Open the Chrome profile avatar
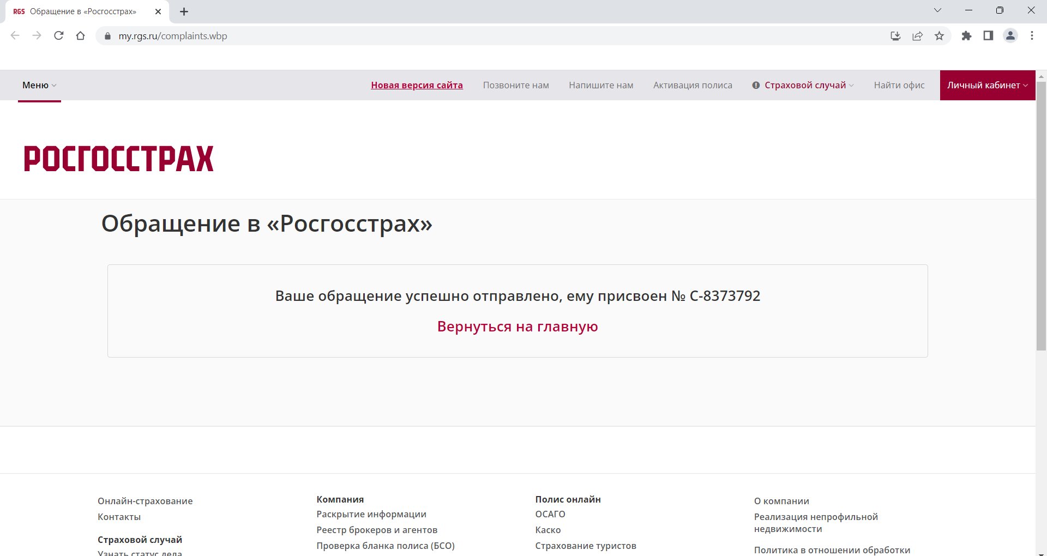 click(1010, 36)
